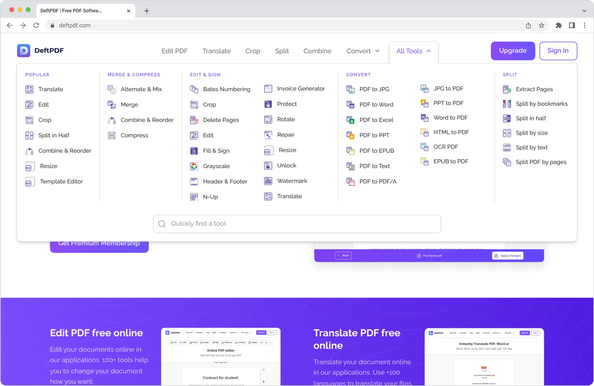Collapse the All Tools menu
The image size is (594, 386).
(413, 51)
